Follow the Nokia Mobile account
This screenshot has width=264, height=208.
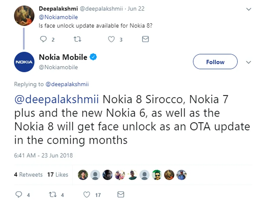215,62
